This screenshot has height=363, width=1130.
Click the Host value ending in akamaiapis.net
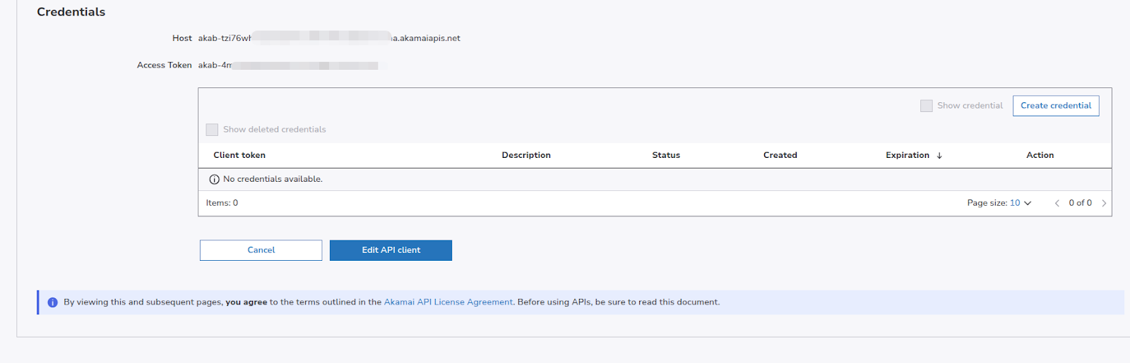pos(328,38)
